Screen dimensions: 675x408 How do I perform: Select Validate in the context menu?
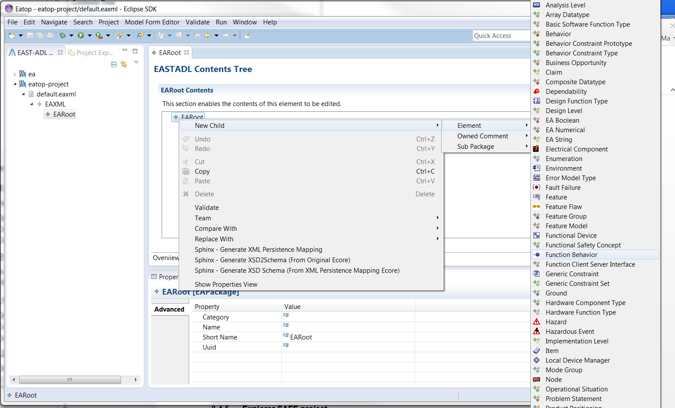312,208
